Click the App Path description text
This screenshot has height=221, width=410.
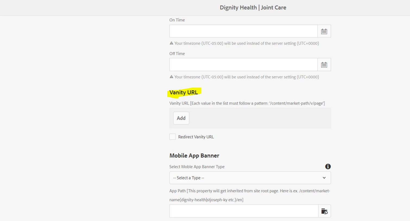(250, 195)
